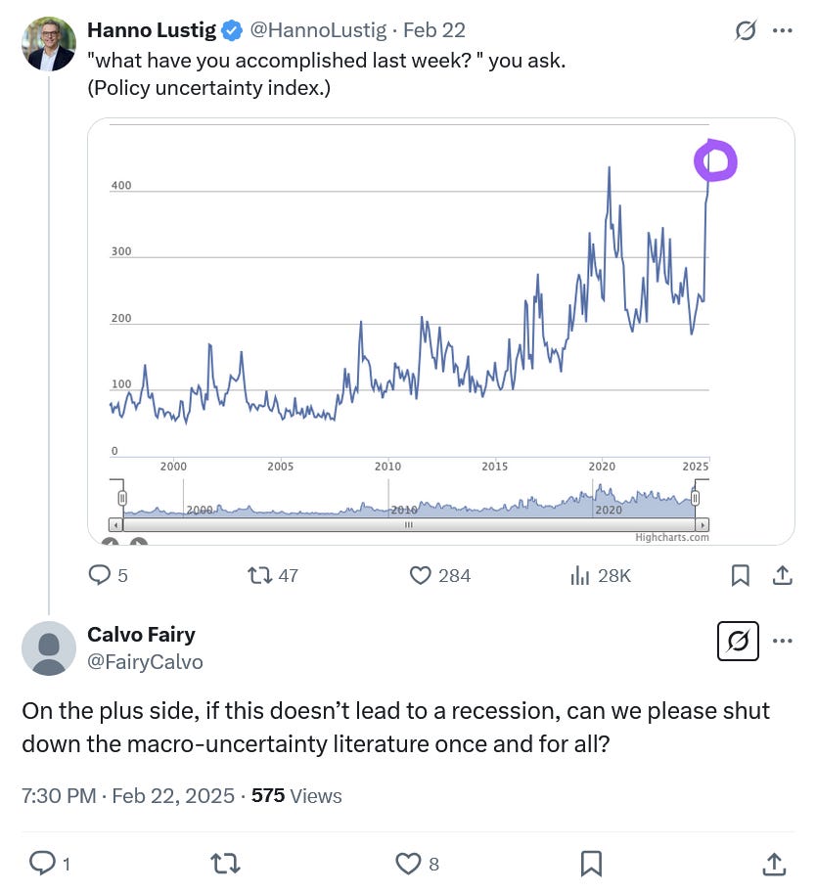Repost Hanno Lustig's tweet with 47 reposts

(260, 576)
